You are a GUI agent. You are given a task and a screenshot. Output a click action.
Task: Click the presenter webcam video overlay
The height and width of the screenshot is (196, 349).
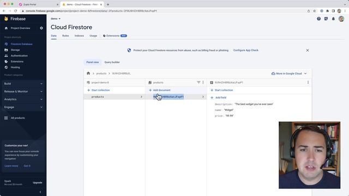(x=309, y=155)
